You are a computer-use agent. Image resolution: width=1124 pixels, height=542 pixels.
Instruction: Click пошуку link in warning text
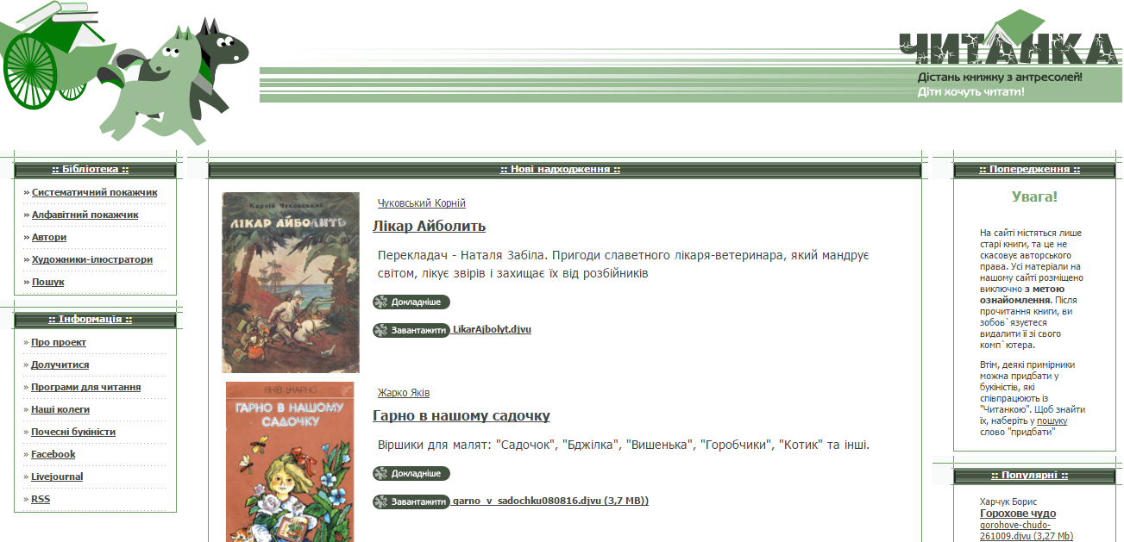pyautogui.click(x=1052, y=421)
